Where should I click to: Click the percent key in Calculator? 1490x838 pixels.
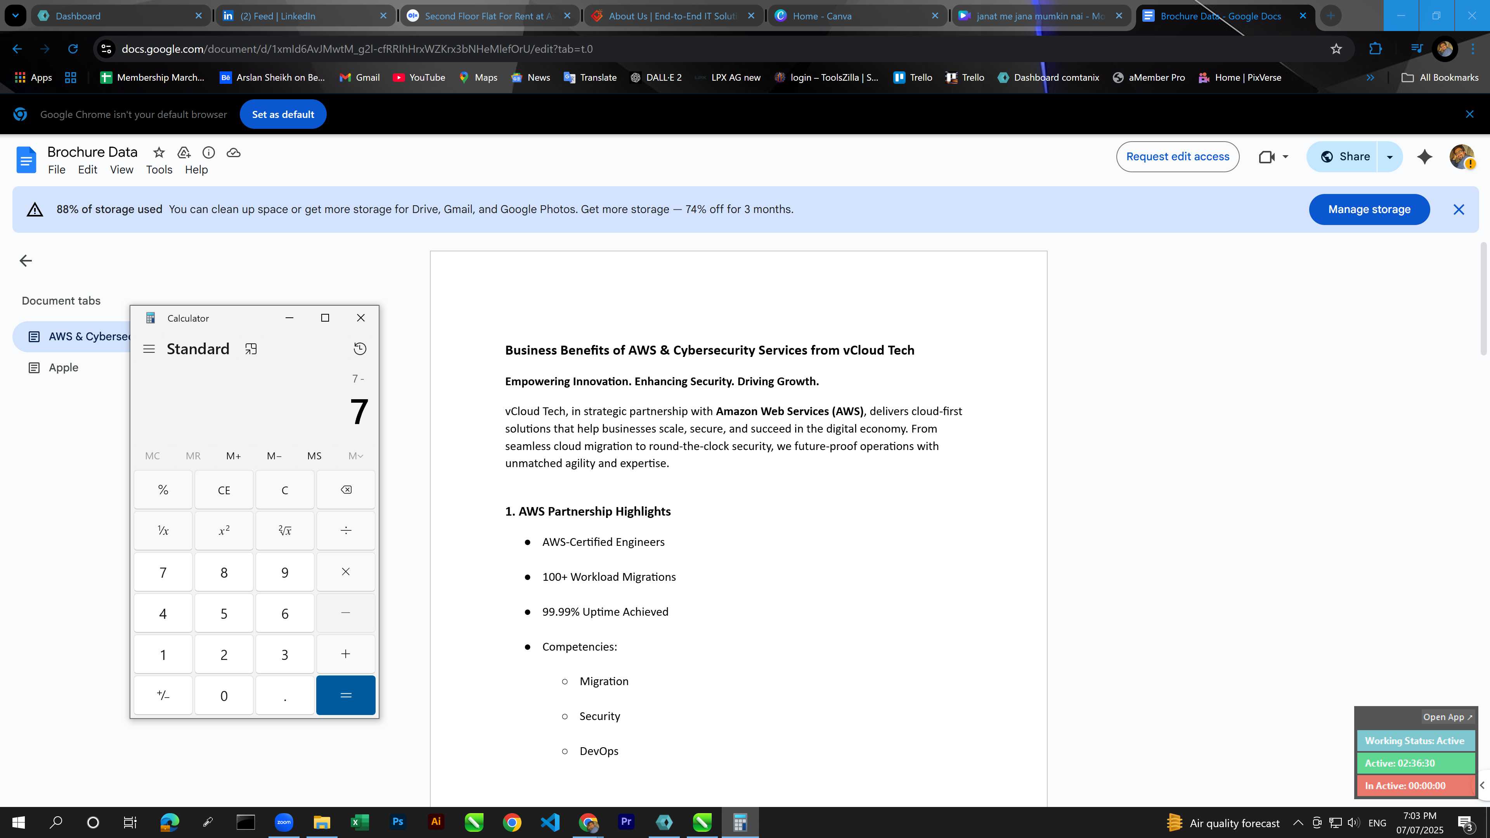(x=163, y=490)
